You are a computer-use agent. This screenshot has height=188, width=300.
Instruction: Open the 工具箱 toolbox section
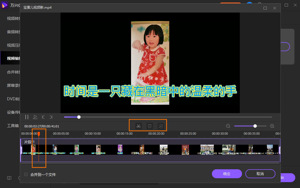pyautogui.click(x=12, y=125)
